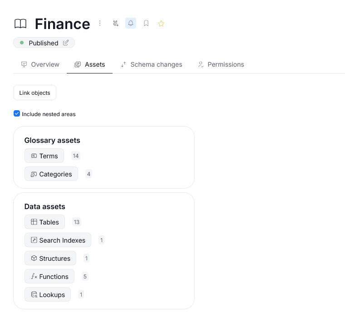Uncheck Include nested areas checkbox
345x322 pixels.
(17, 114)
